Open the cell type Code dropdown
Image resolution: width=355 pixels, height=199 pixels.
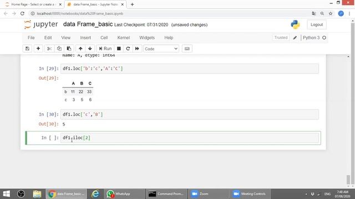[161, 49]
